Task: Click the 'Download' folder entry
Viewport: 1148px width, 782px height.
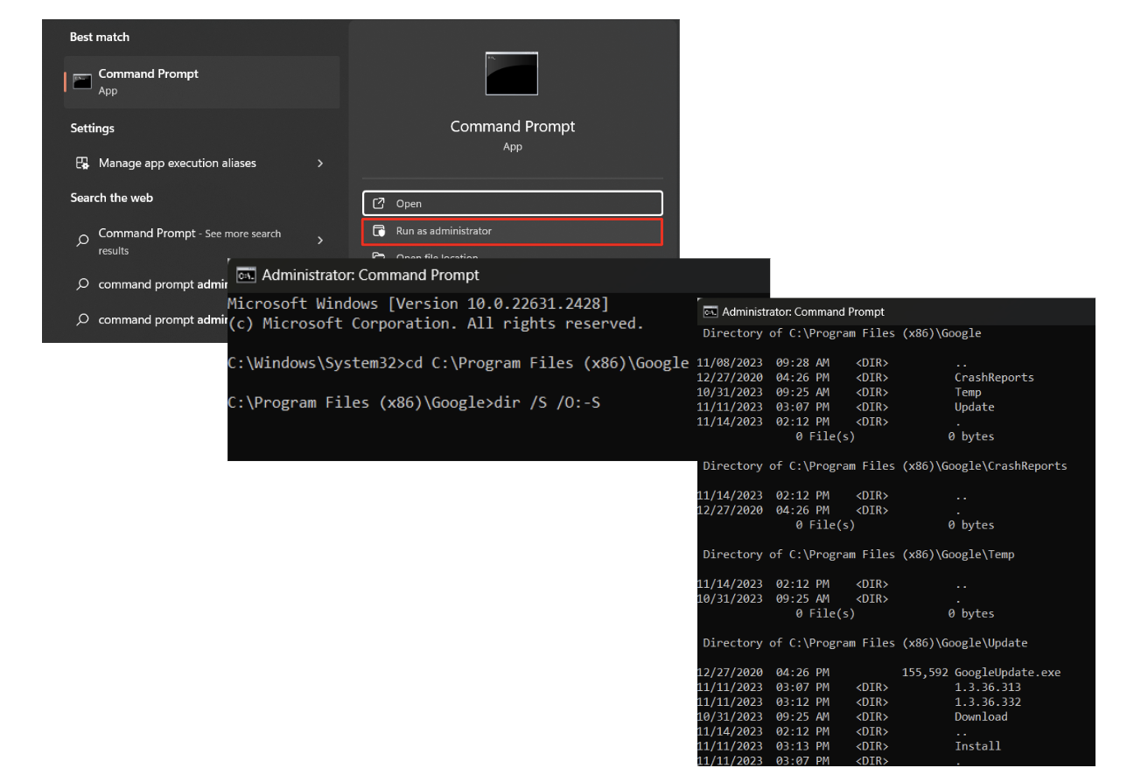Action: pyautogui.click(x=981, y=717)
